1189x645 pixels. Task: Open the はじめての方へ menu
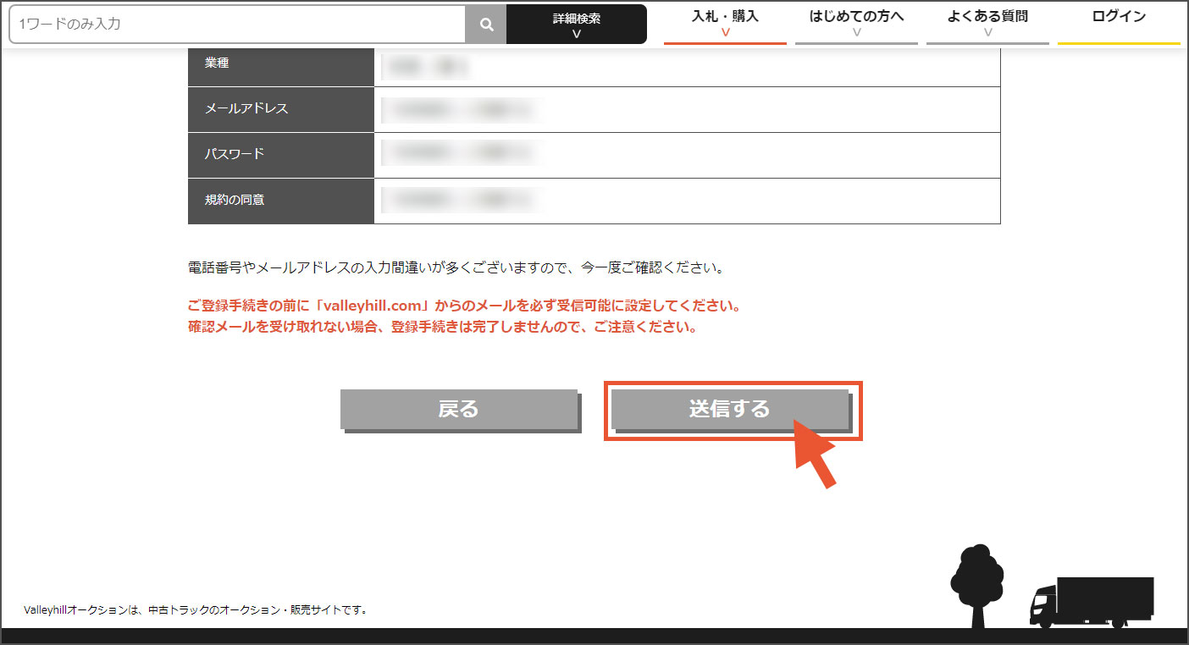coord(856,24)
